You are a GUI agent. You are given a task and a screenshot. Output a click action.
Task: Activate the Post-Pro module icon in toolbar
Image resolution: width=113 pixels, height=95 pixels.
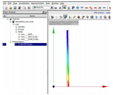(x=65, y=8)
